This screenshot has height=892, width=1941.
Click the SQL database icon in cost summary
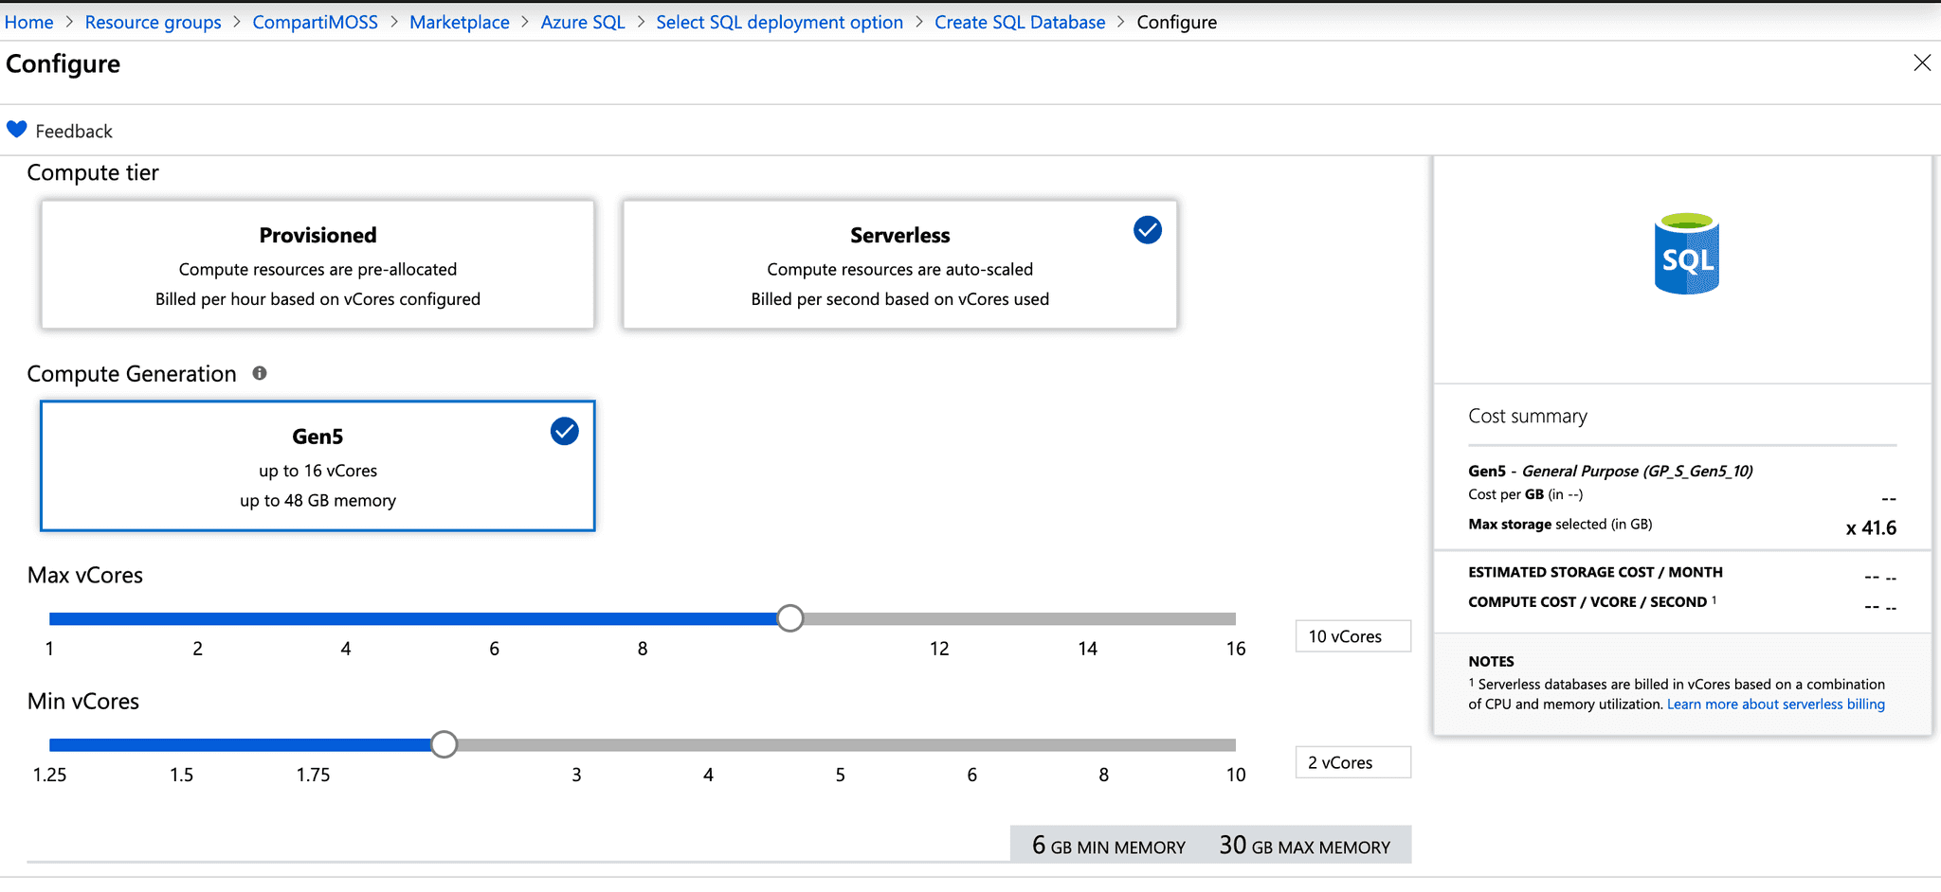click(1686, 253)
